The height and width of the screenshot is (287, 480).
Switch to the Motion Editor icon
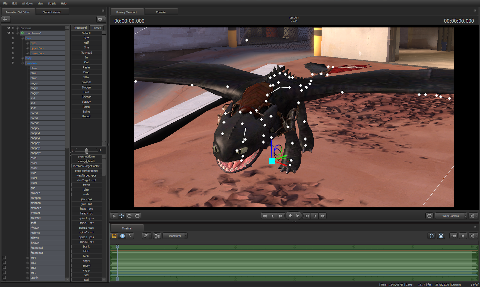pyautogui.click(x=122, y=236)
